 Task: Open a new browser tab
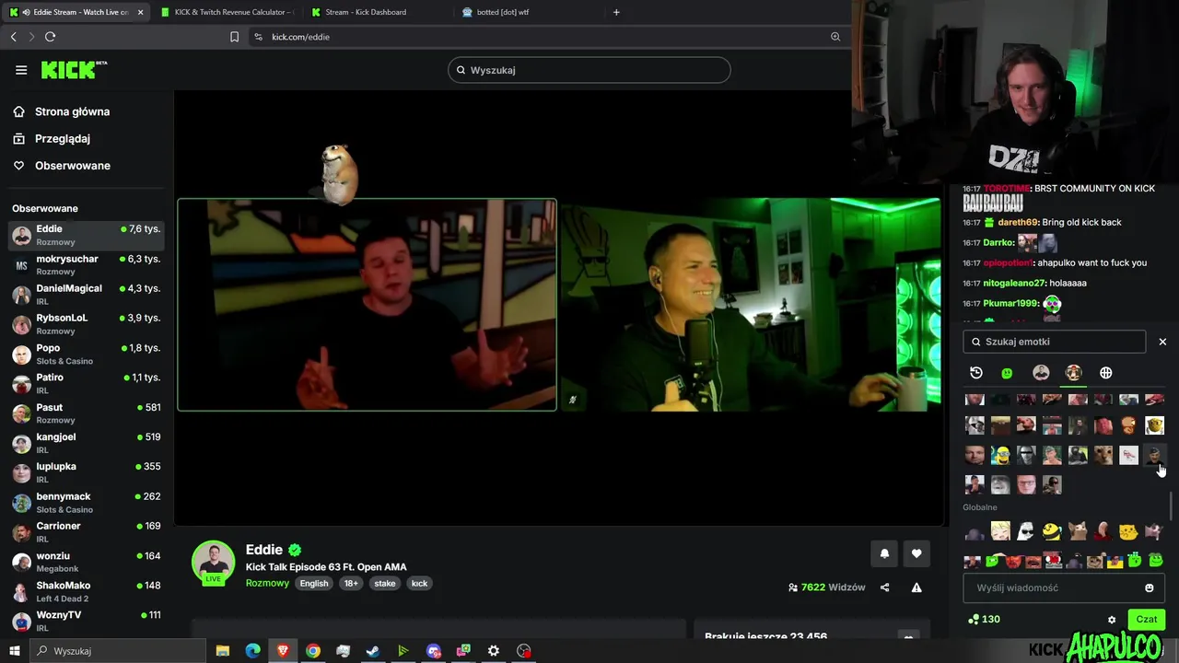click(x=616, y=12)
